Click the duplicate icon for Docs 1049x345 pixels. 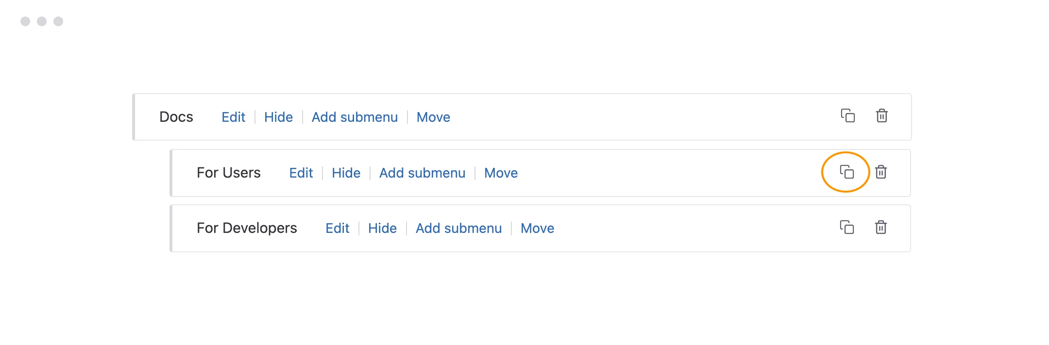coord(847,116)
